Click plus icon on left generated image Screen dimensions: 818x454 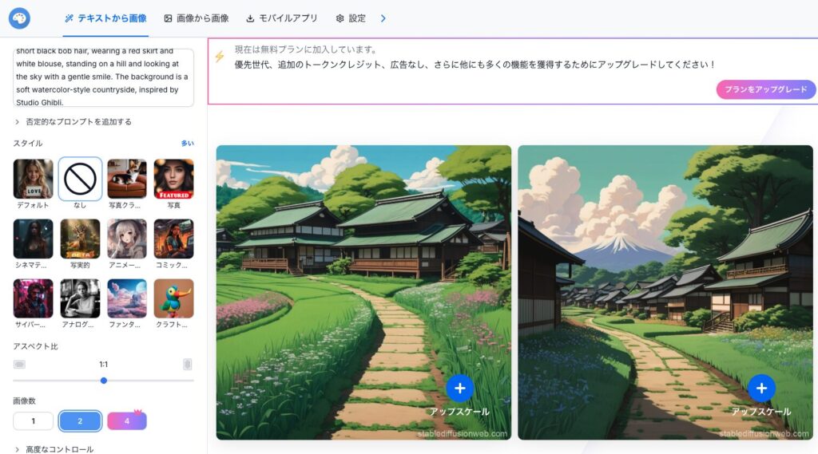point(459,389)
